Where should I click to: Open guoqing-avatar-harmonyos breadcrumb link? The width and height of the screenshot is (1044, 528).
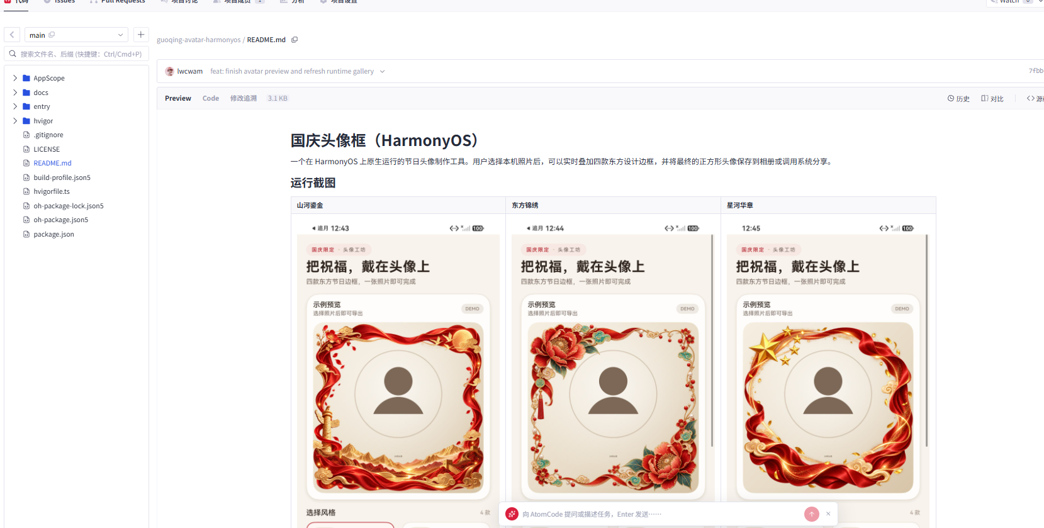coord(199,40)
